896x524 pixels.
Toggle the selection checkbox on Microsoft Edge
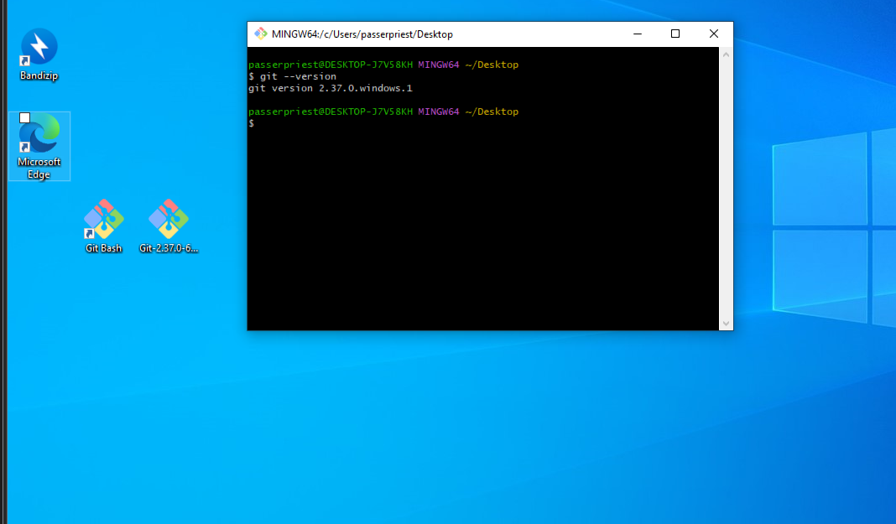tap(25, 117)
